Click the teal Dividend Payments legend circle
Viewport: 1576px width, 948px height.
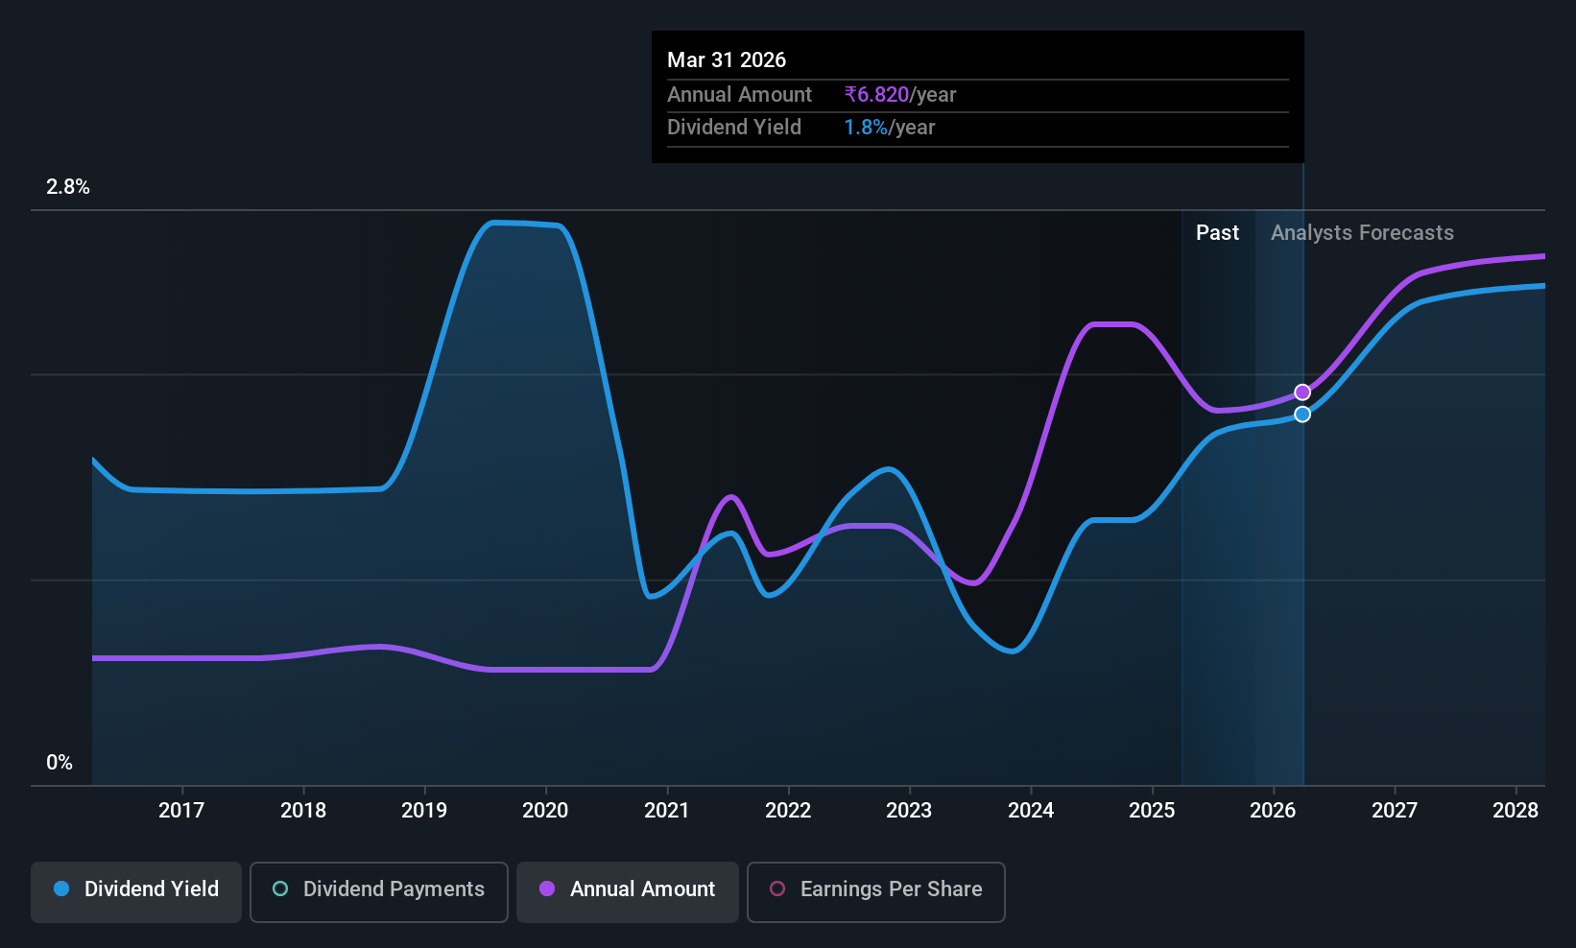pos(280,889)
